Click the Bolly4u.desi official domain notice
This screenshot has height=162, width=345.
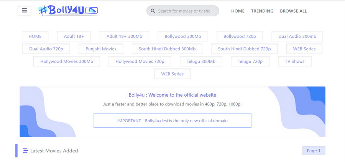(x=172, y=121)
